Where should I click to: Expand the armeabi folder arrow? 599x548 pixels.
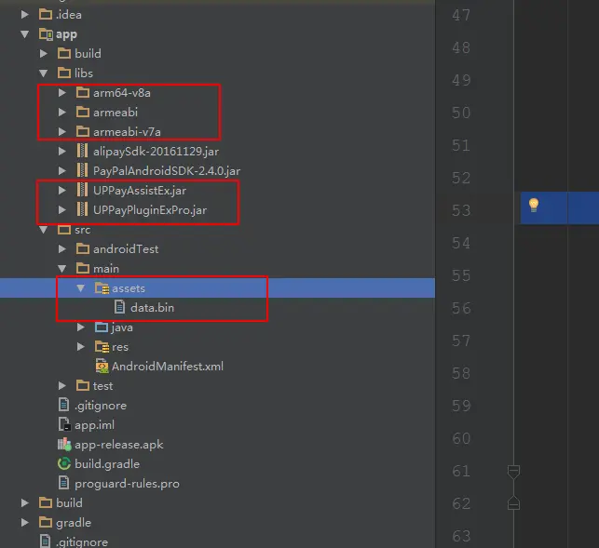click(x=61, y=113)
